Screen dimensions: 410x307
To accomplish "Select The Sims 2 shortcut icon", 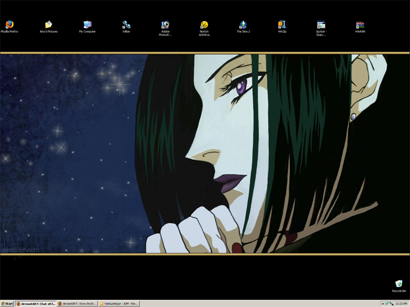I will tap(243, 27).
